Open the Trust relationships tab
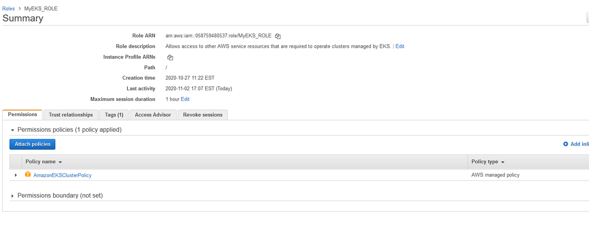589x241 pixels. [71, 115]
